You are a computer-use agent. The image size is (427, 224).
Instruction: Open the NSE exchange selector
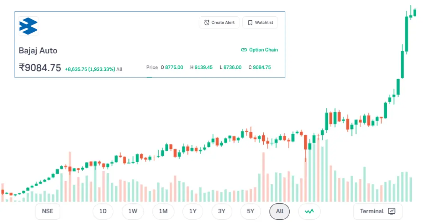tap(47, 211)
